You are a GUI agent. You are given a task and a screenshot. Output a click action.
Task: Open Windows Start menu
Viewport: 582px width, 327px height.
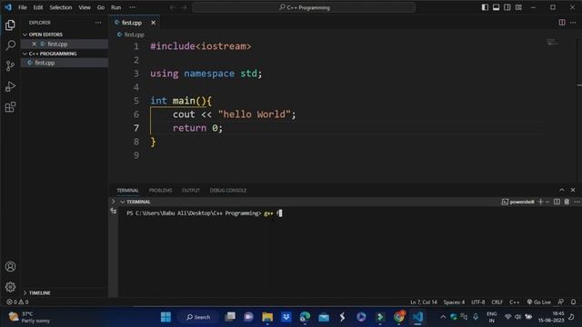click(166, 317)
